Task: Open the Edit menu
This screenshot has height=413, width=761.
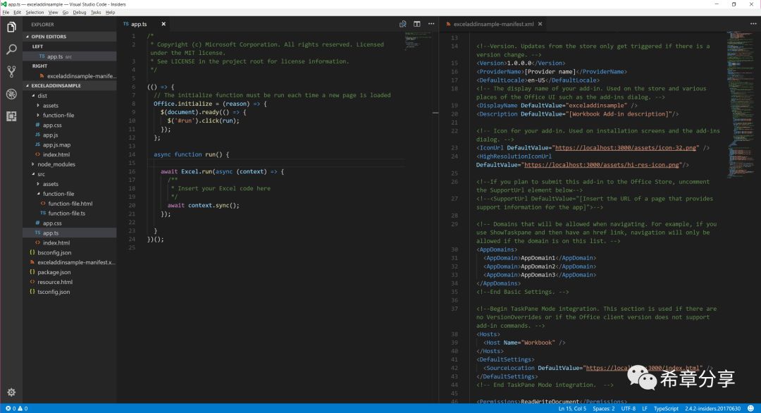Action: 18,13
